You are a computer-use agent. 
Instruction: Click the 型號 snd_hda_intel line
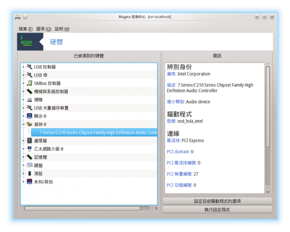[185, 121]
